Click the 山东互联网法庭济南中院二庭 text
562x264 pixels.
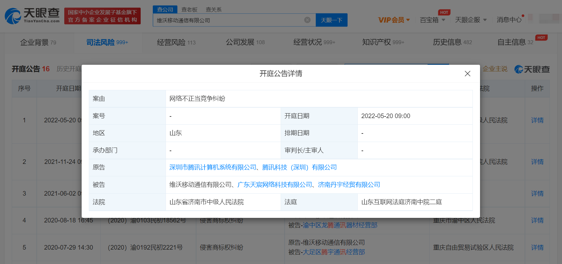pyautogui.click(x=402, y=202)
